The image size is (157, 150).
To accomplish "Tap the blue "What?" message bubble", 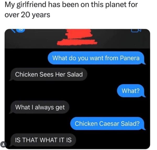I will [x=131, y=91].
